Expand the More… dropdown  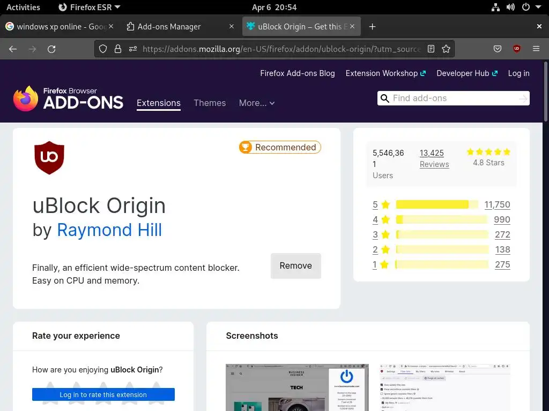click(257, 103)
